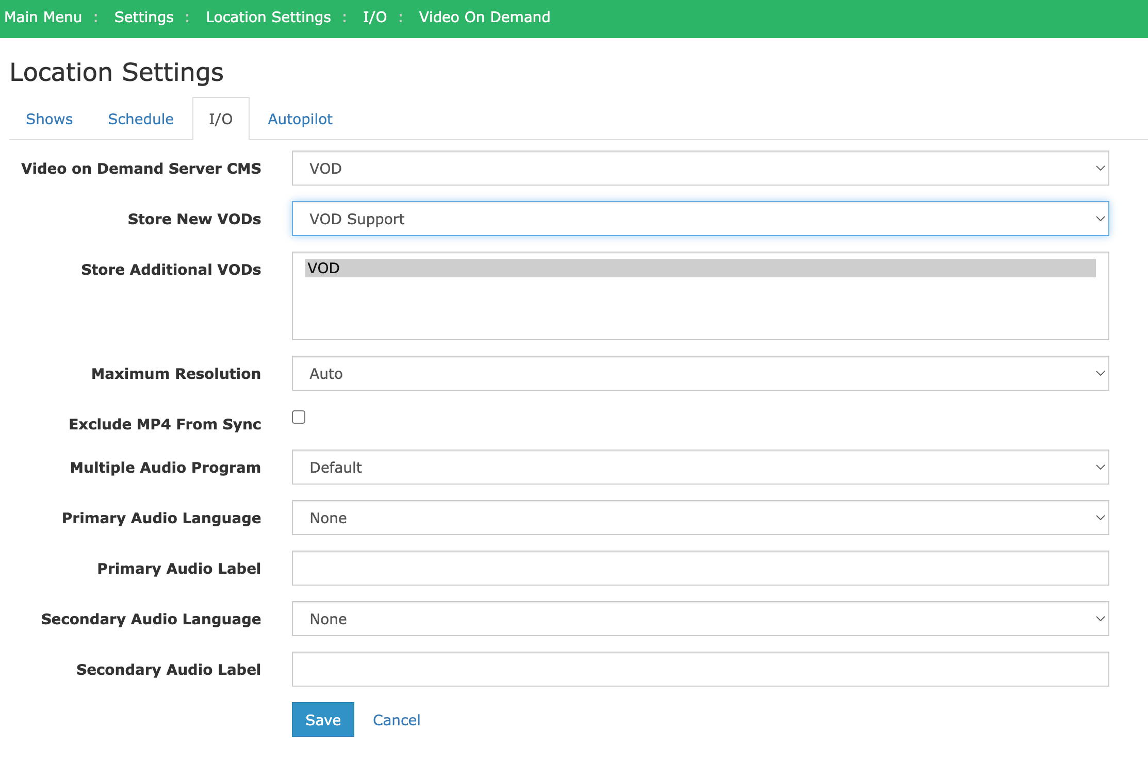Expand the Store New VODs dropdown

(700, 219)
